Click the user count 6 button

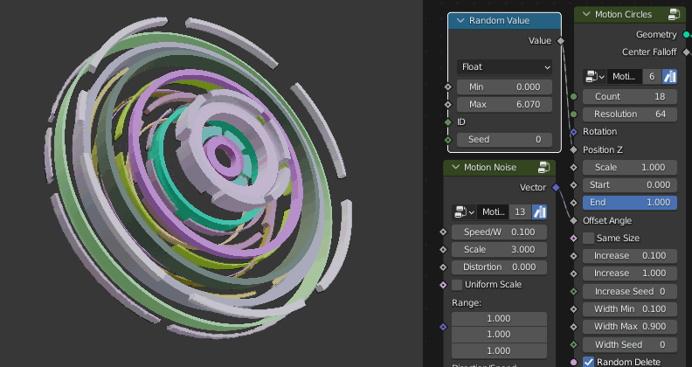tap(652, 77)
